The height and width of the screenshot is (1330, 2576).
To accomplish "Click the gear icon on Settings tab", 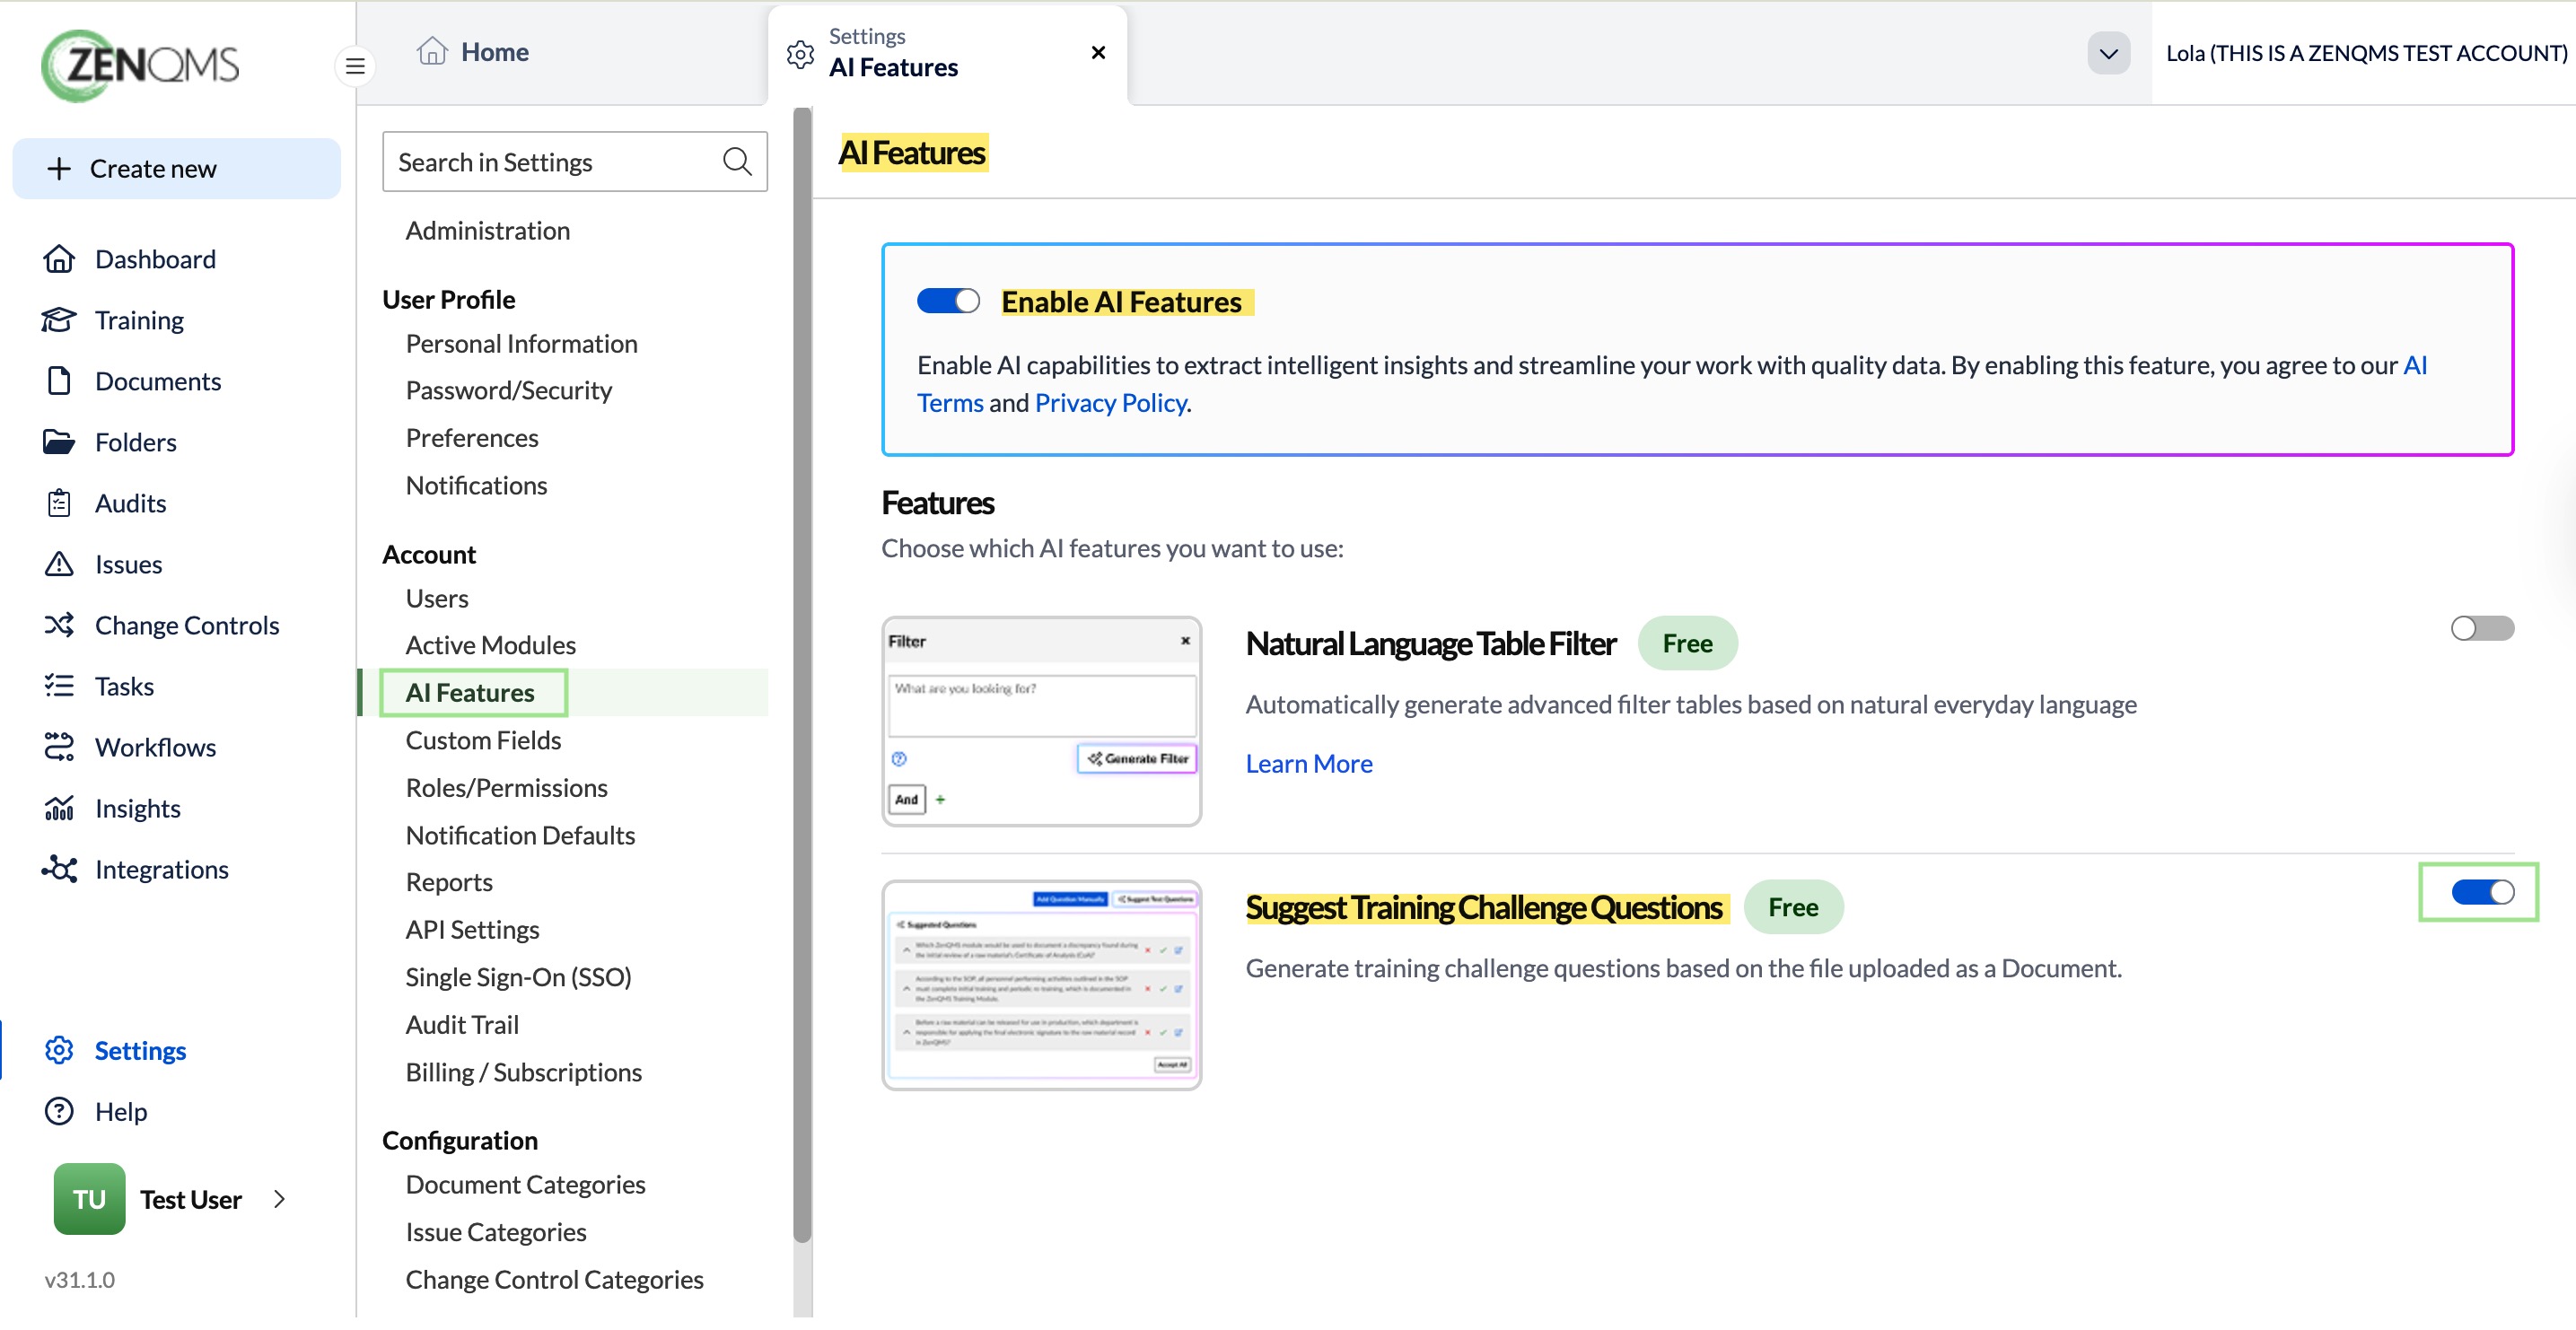I will pyautogui.click(x=800, y=54).
